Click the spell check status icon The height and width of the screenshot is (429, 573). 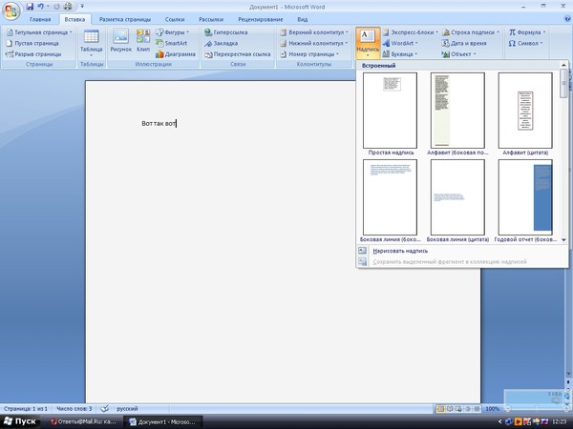(105, 409)
